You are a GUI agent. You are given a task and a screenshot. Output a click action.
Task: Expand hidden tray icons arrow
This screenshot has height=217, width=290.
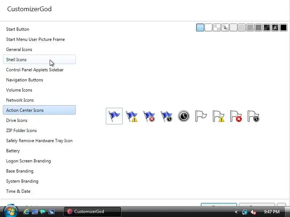[236, 212]
